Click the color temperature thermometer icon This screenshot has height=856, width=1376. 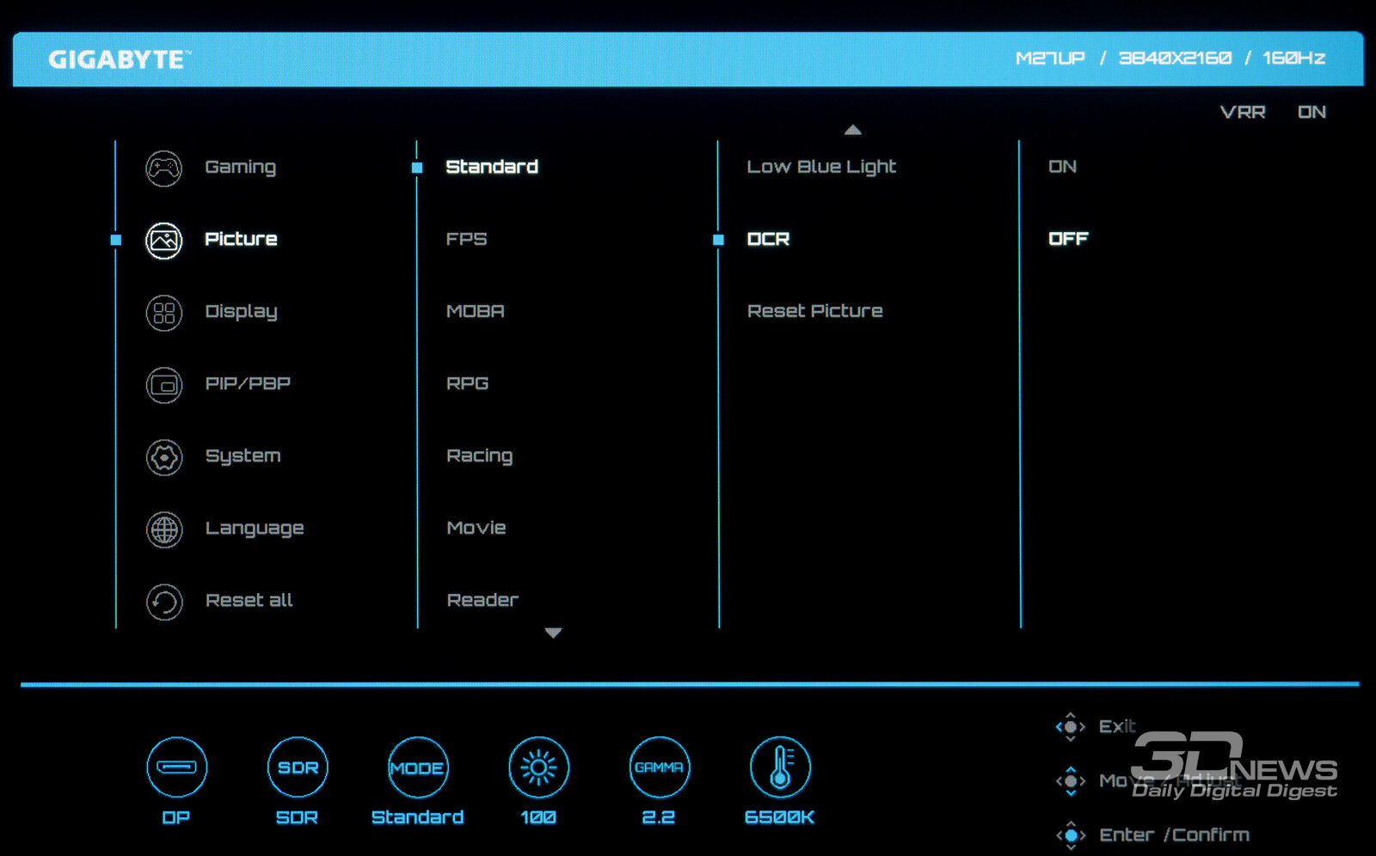click(779, 767)
